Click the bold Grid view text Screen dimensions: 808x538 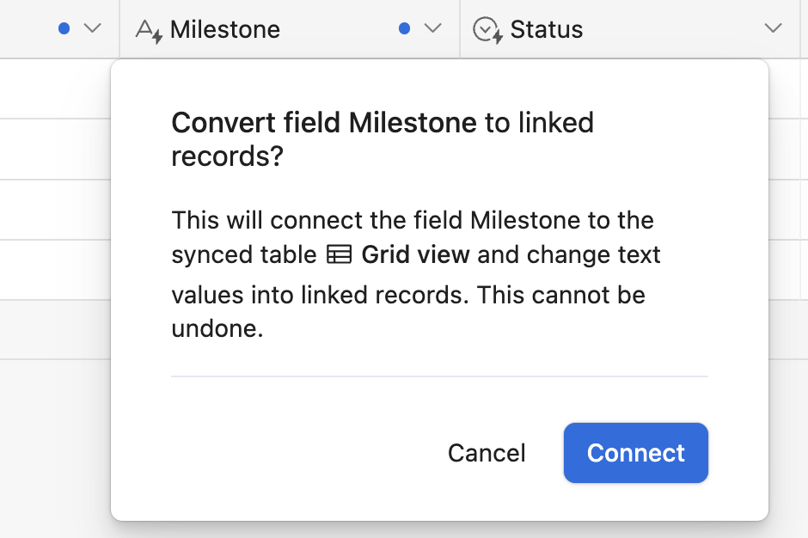[415, 254]
